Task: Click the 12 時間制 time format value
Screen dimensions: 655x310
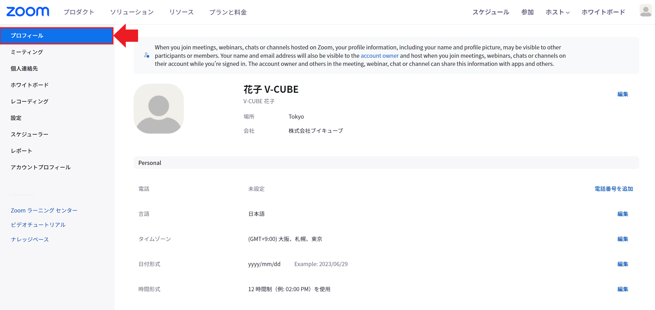Action: coord(289,289)
